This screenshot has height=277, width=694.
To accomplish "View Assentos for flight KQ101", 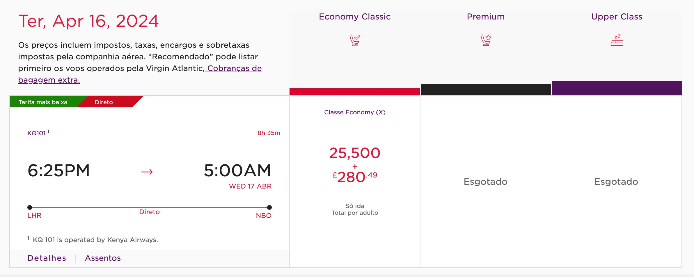I will [103, 258].
